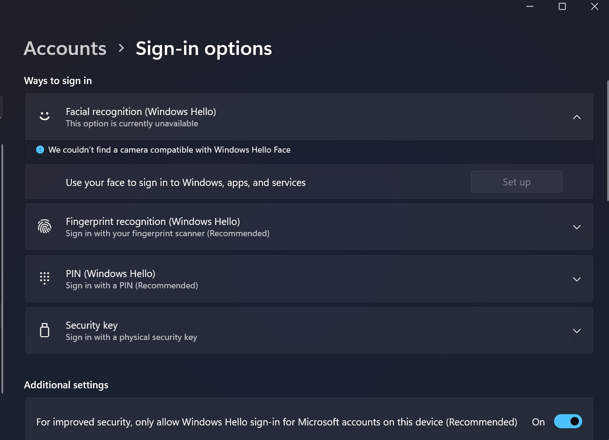Click the Facial recognition smiley face icon
The width and height of the screenshot is (609, 440).
(45, 116)
